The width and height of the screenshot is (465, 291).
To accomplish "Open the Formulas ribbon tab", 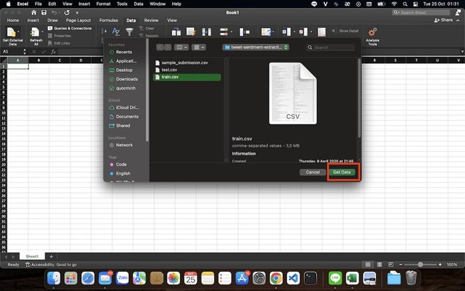I will (108, 21).
